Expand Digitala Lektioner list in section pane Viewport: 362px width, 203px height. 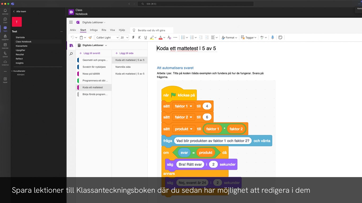tap(106, 45)
